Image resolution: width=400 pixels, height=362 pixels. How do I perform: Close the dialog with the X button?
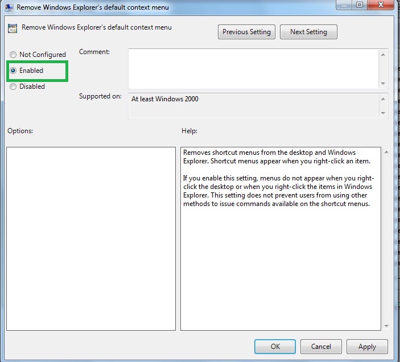coord(381,5)
